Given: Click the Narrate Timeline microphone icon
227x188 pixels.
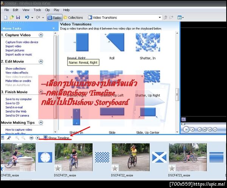Looking at the screenshot, I should point(9,138).
